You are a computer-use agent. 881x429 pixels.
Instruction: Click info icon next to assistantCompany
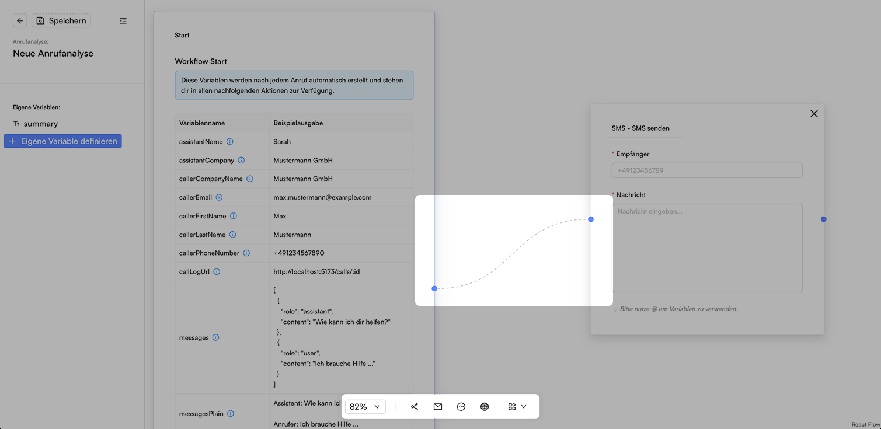[x=241, y=160]
